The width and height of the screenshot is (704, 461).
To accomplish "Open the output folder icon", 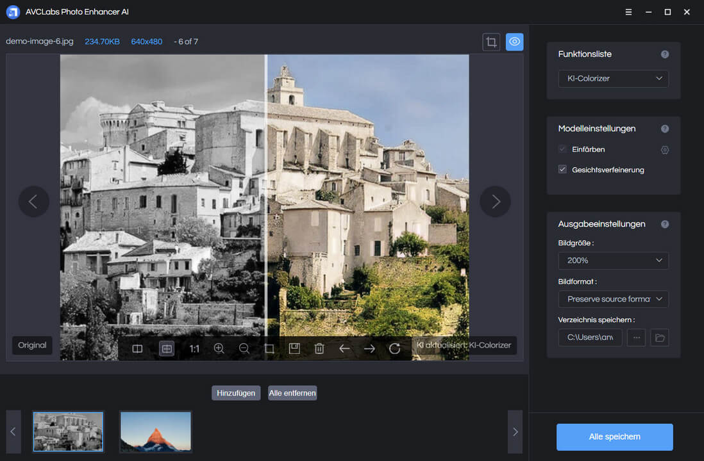I will pos(660,337).
